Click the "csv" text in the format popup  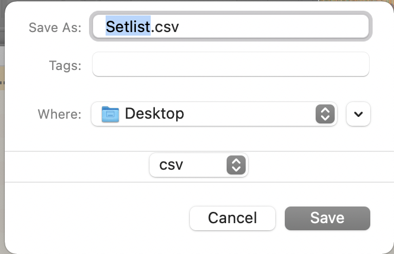coord(171,165)
